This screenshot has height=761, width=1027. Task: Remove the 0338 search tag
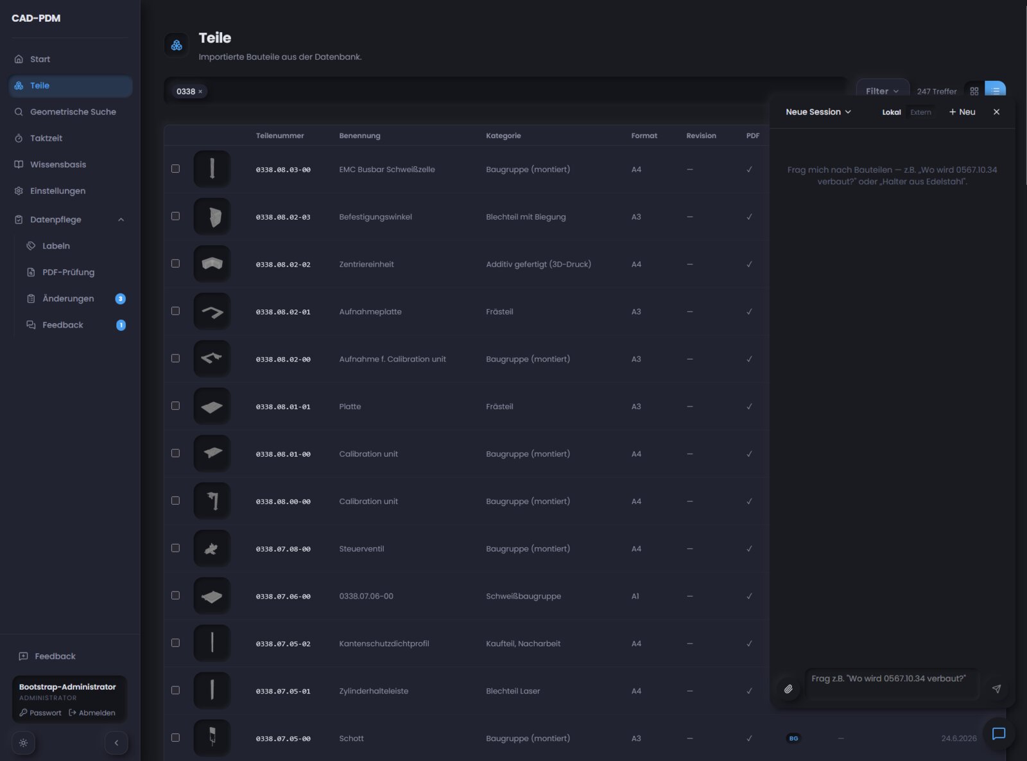[200, 91]
